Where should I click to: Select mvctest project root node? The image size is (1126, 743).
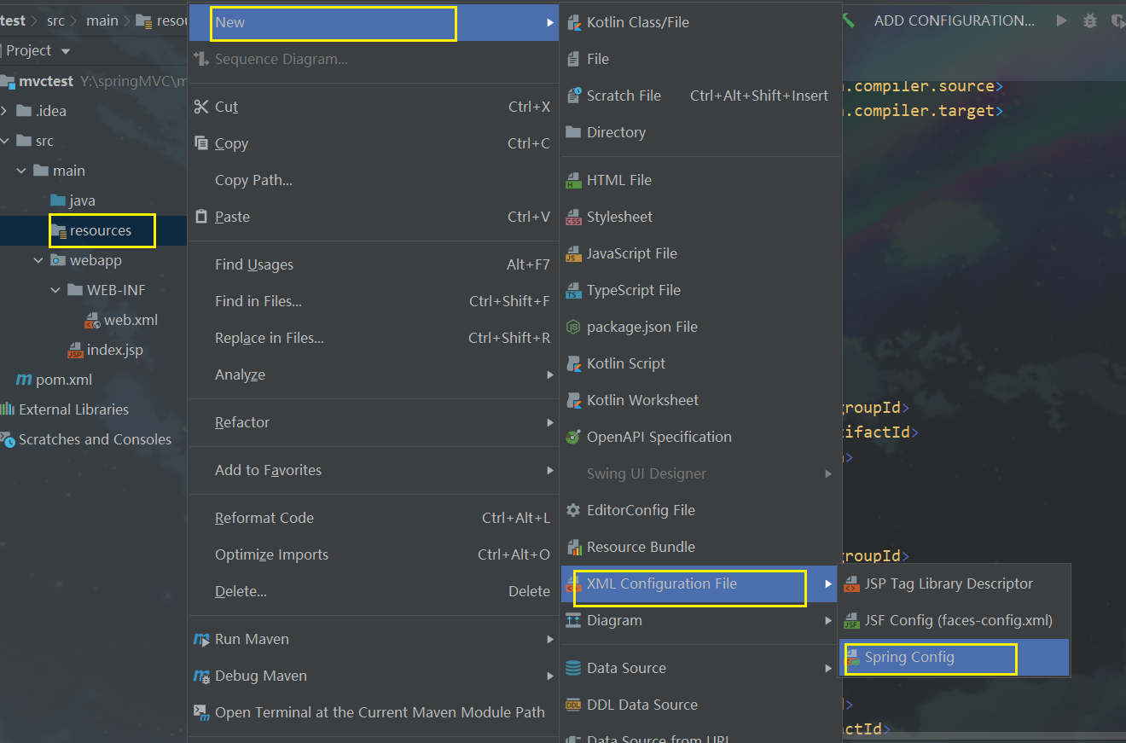pyautogui.click(x=46, y=81)
